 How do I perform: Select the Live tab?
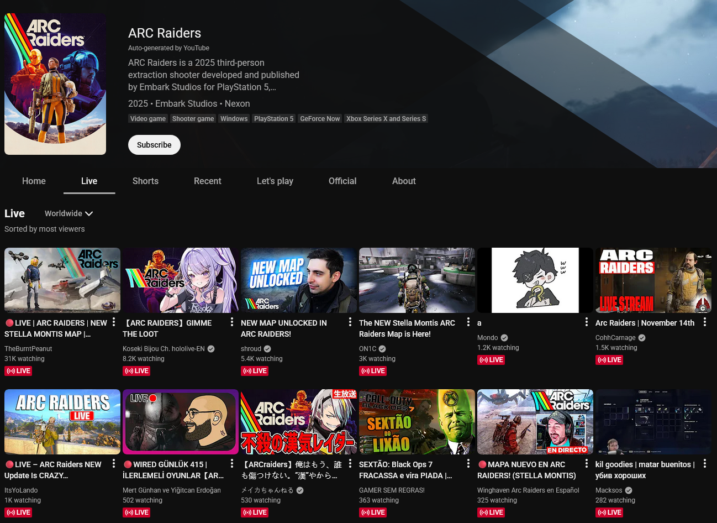click(x=89, y=181)
